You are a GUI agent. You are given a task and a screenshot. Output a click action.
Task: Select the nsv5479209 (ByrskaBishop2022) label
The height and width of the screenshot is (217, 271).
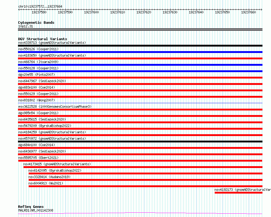click(x=45, y=126)
